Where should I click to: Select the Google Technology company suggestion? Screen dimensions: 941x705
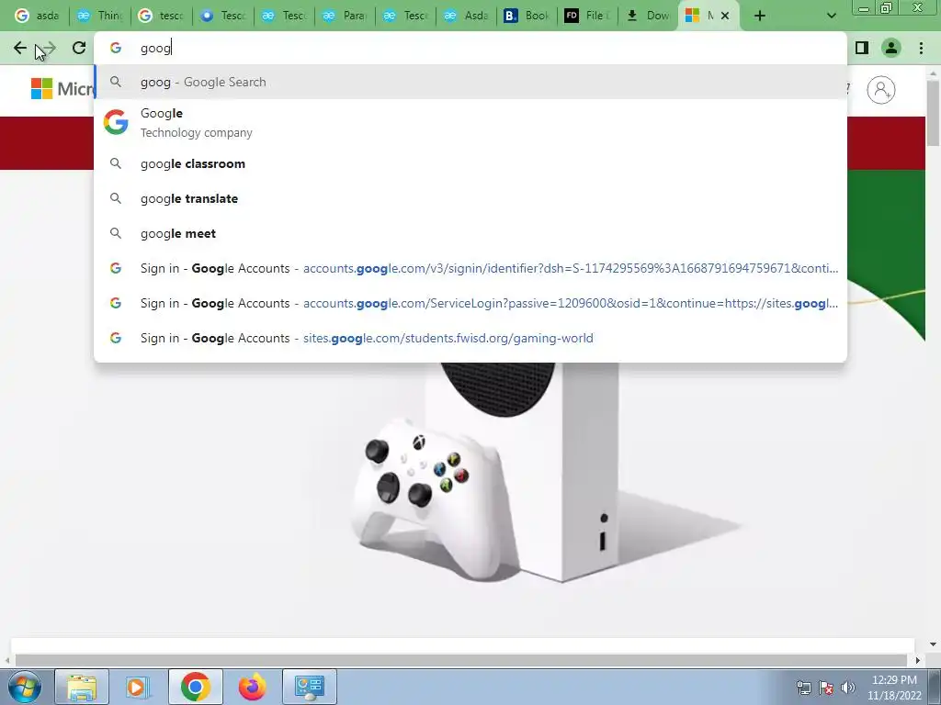pyautogui.click(x=470, y=122)
